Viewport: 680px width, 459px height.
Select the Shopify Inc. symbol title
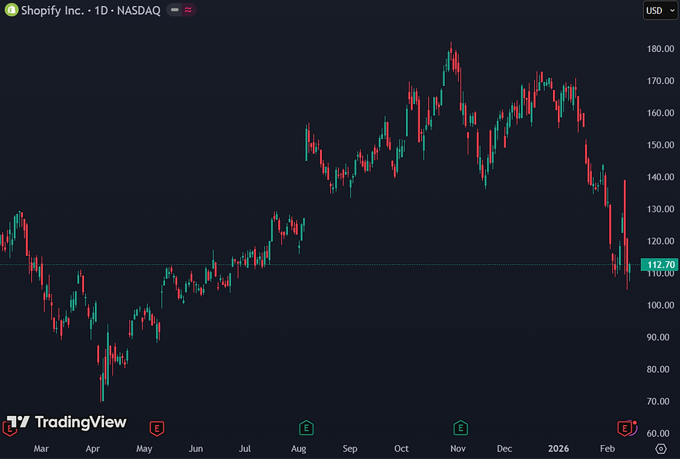(x=53, y=10)
